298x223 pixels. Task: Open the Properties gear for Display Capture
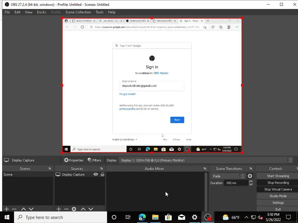(74, 160)
